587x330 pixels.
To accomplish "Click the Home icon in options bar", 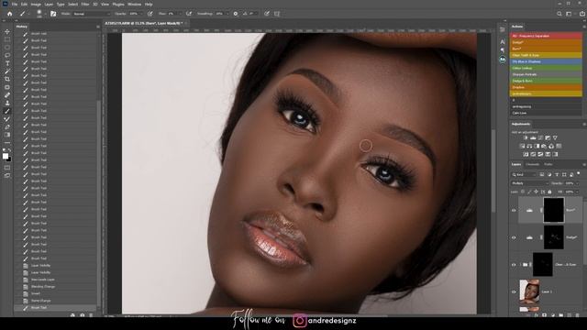I will (10, 14).
